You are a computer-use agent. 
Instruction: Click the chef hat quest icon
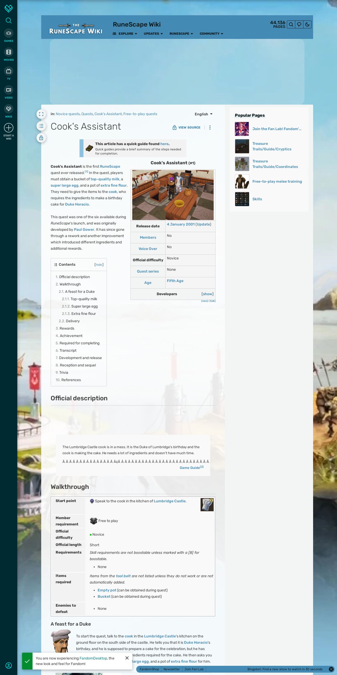(x=207, y=505)
